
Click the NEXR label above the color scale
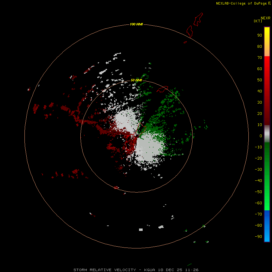pyautogui.click(x=265, y=18)
